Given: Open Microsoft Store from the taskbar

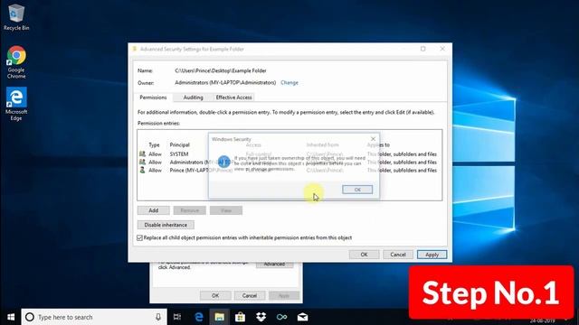Looking at the screenshot, I should click(240, 317).
